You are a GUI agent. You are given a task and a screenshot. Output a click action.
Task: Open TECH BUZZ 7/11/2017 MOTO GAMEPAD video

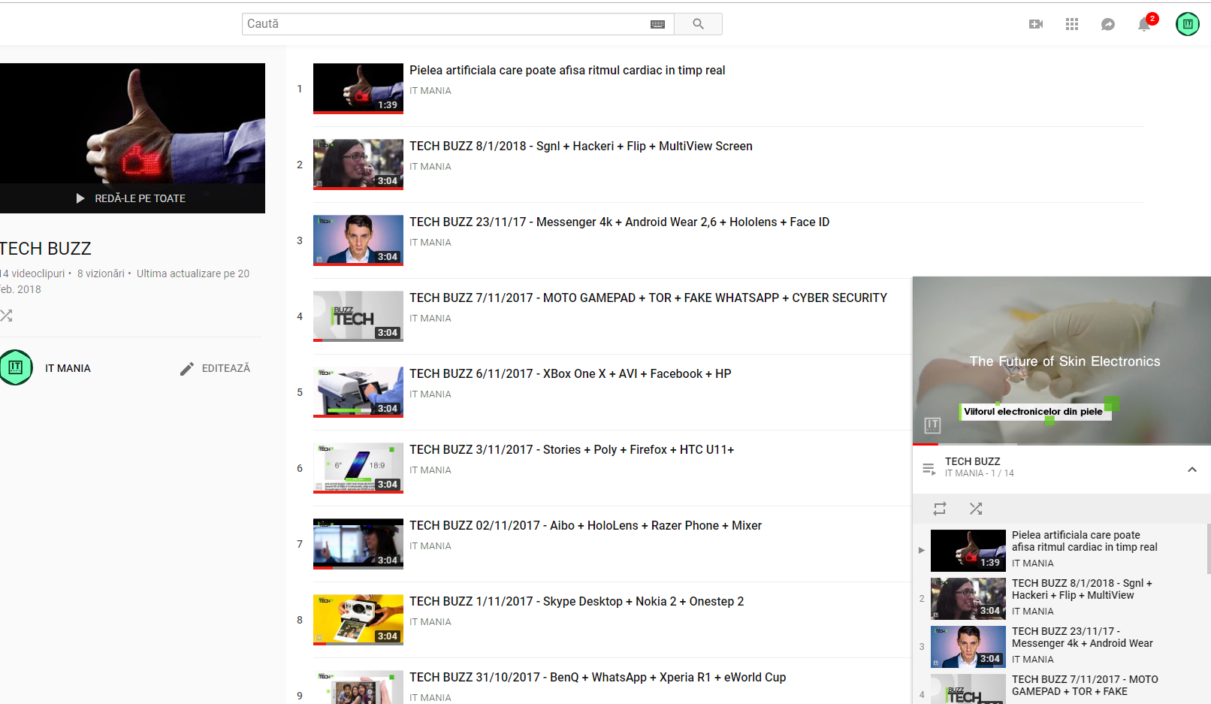click(x=648, y=298)
